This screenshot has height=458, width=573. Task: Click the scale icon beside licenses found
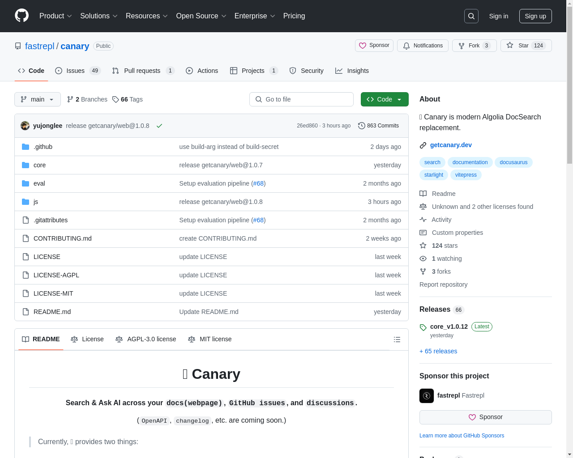click(423, 207)
